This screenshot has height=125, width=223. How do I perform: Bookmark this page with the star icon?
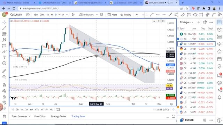187,8
